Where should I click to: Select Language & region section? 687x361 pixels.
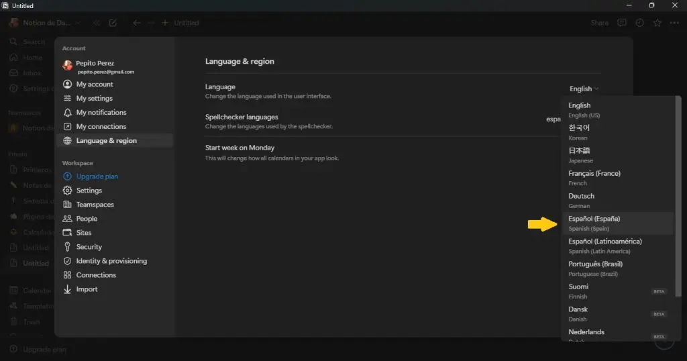coord(115,140)
